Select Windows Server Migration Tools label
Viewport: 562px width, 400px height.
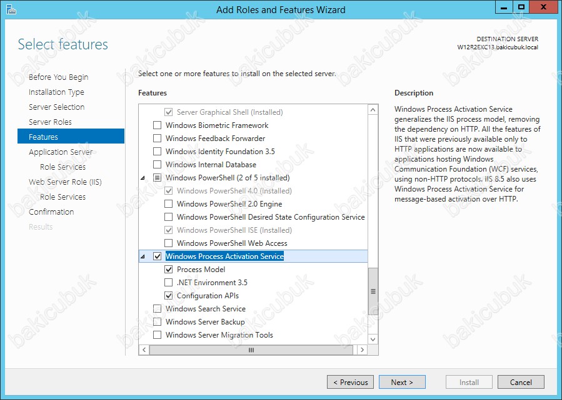click(219, 335)
